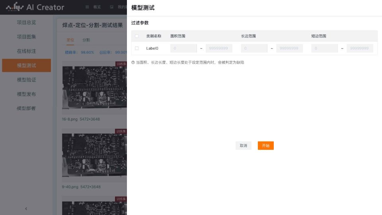
Task: Open the 16-8.png circuit board thumbnail
Action: tap(94, 87)
